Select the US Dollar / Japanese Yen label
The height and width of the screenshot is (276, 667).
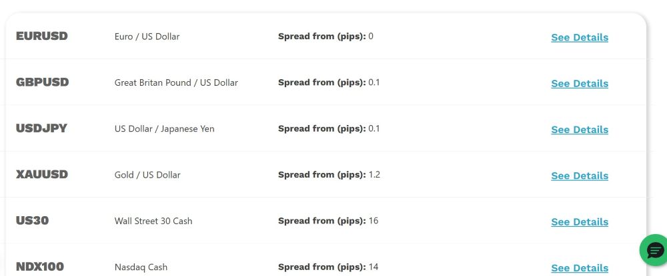pyautogui.click(x=164, y=128)
